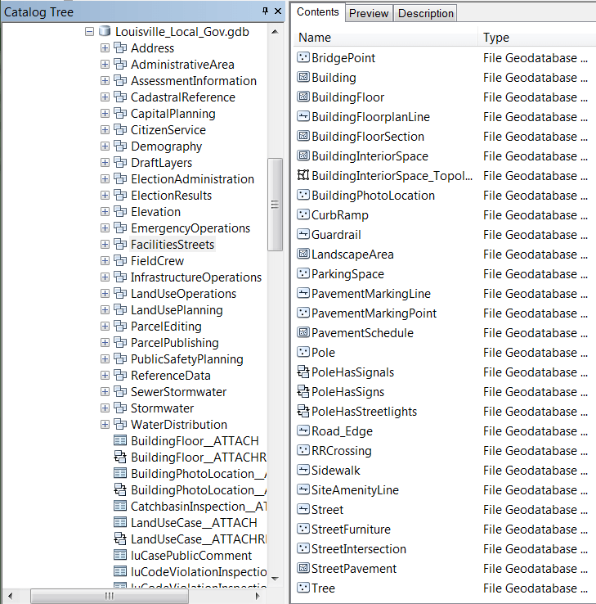Click the horizontal scroll right arrow
This screenshot has height=604, width=596.
pos(258,596)
